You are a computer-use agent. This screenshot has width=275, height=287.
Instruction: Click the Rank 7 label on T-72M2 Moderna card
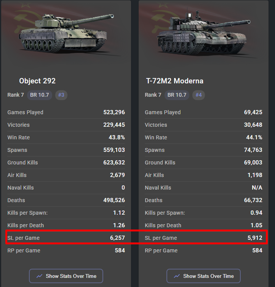coord(153,95)
